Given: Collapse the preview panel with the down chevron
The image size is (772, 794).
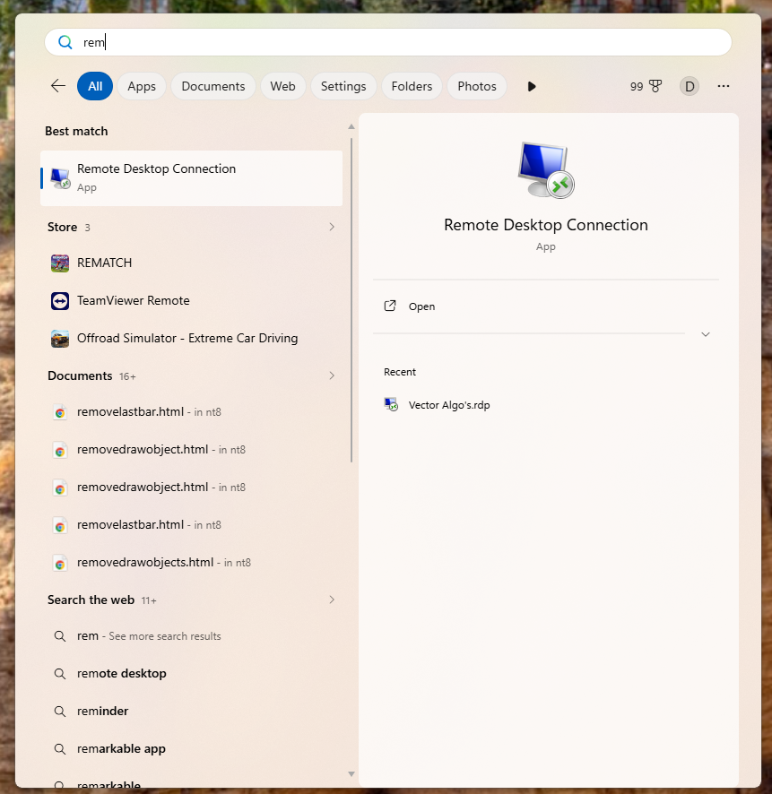Looking at the screenshot, I should click(706, 333).
